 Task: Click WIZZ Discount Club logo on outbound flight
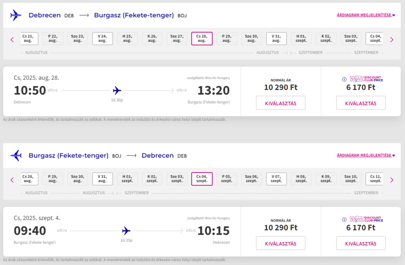(366, 79)
